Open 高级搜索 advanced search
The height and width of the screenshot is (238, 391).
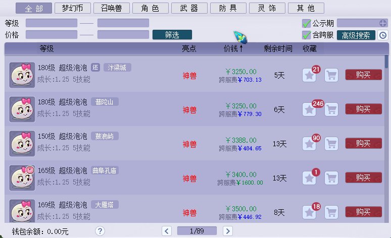(356, 35)
